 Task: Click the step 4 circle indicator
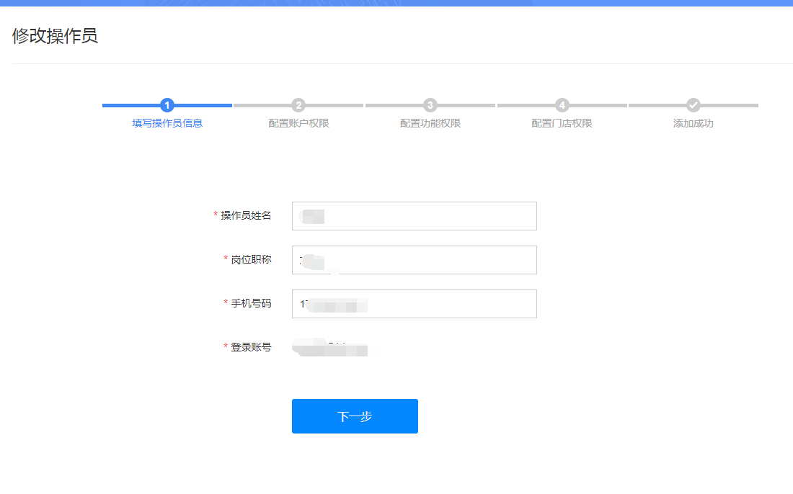(x=562, y=105)
